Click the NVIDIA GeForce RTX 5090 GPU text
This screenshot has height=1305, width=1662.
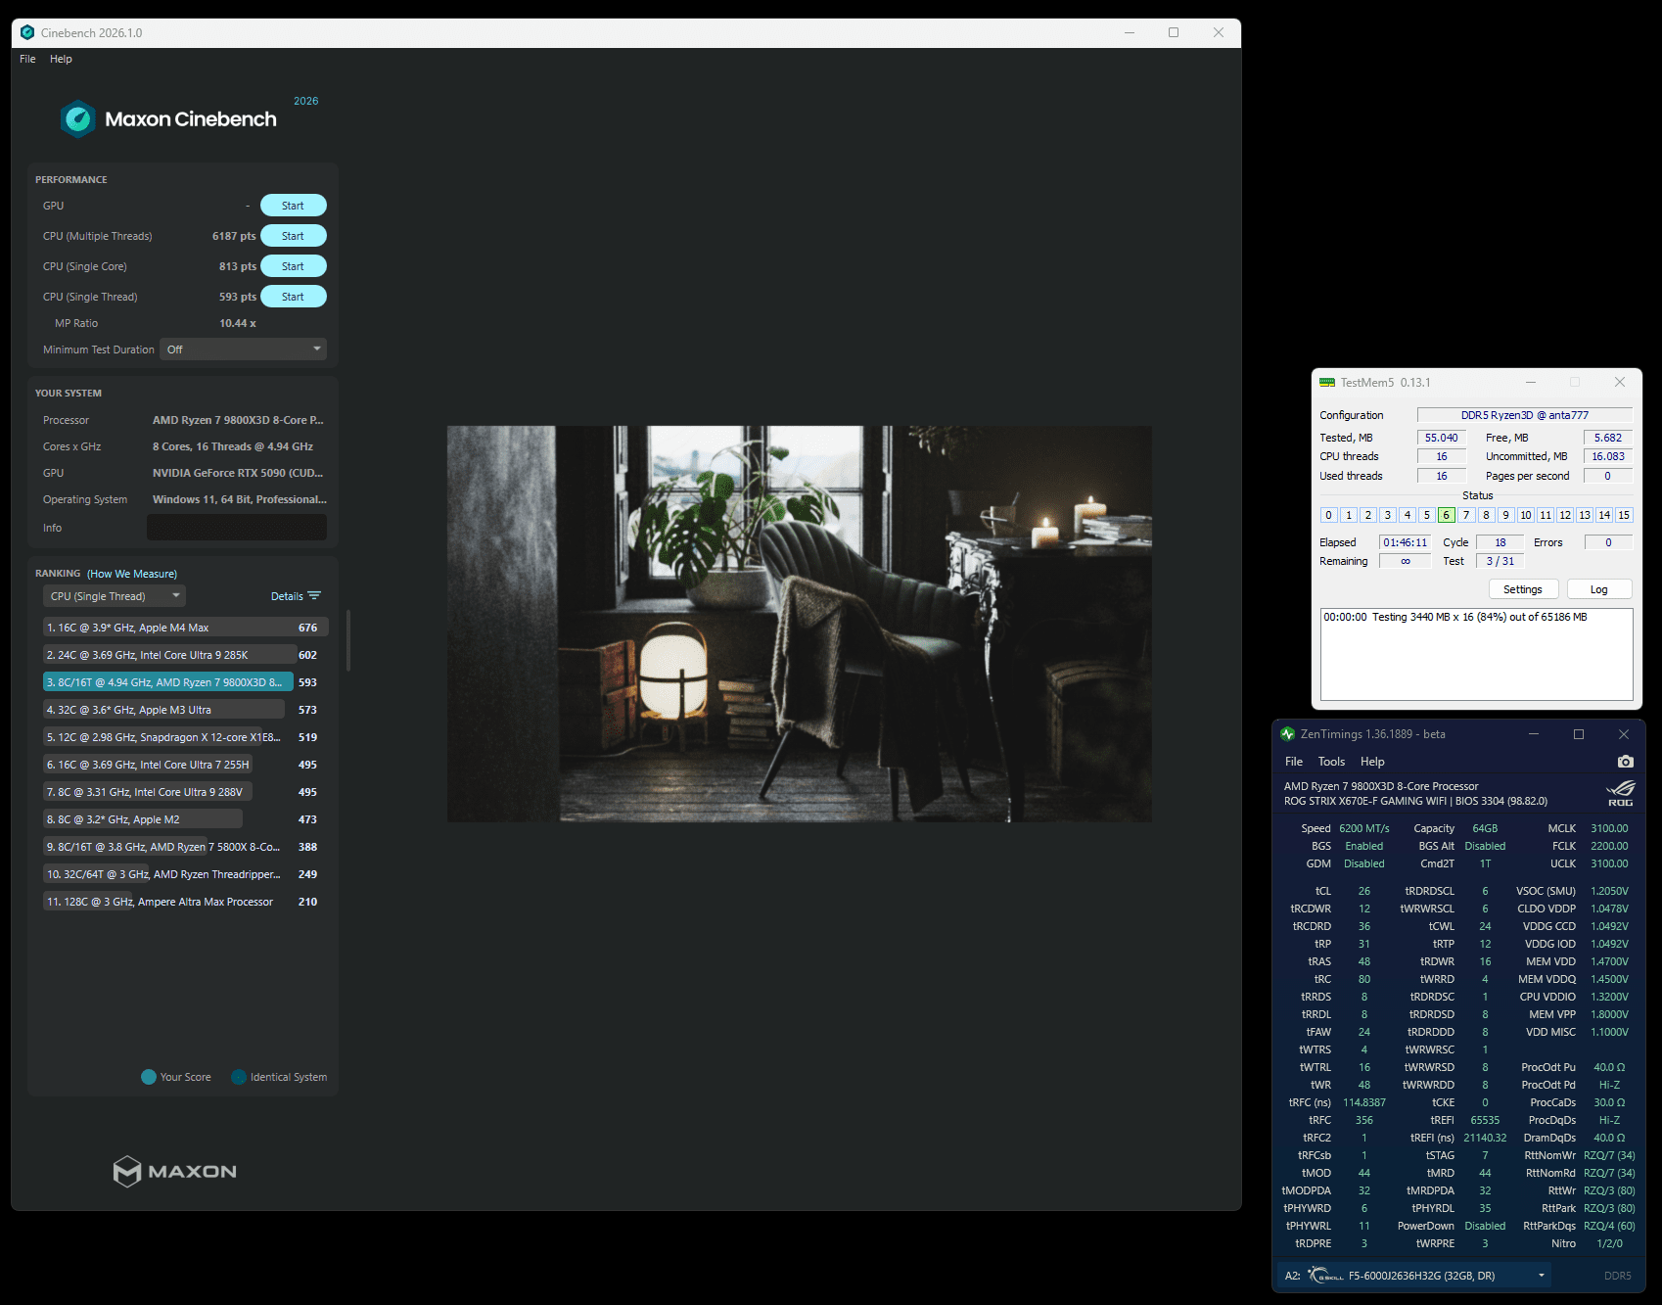click(238, 473)
